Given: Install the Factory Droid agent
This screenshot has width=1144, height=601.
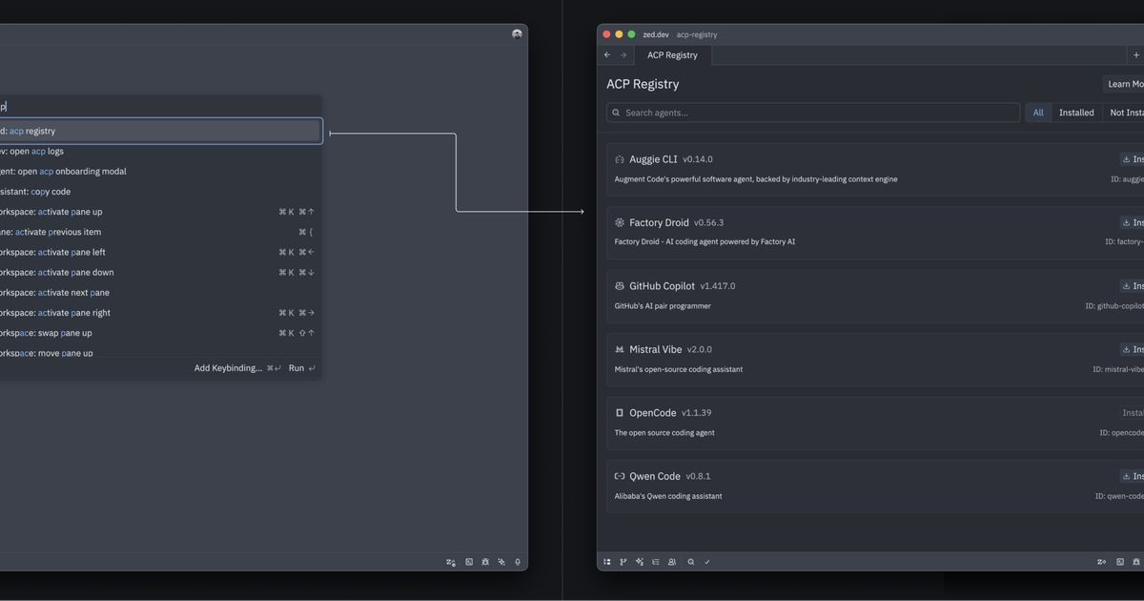Looking at the screenshot, I should (x=1133, y=222).
